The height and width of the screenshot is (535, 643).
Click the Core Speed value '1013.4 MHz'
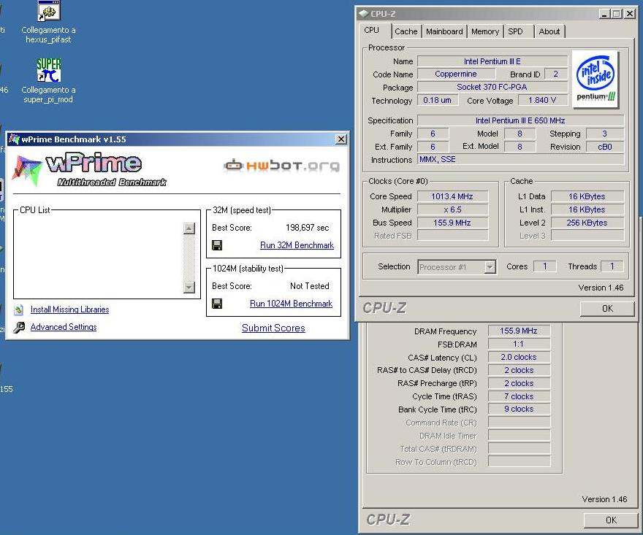pyautogui.click(x=452, y=196)
